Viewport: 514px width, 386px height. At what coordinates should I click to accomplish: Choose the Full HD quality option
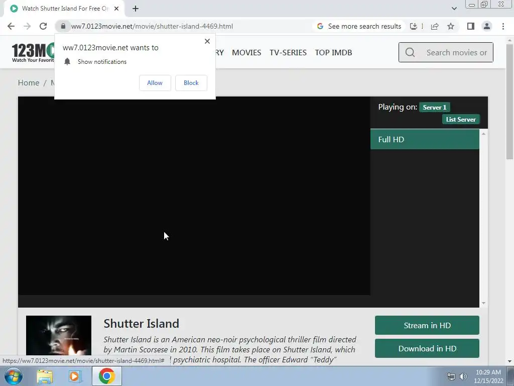point(425,140)
